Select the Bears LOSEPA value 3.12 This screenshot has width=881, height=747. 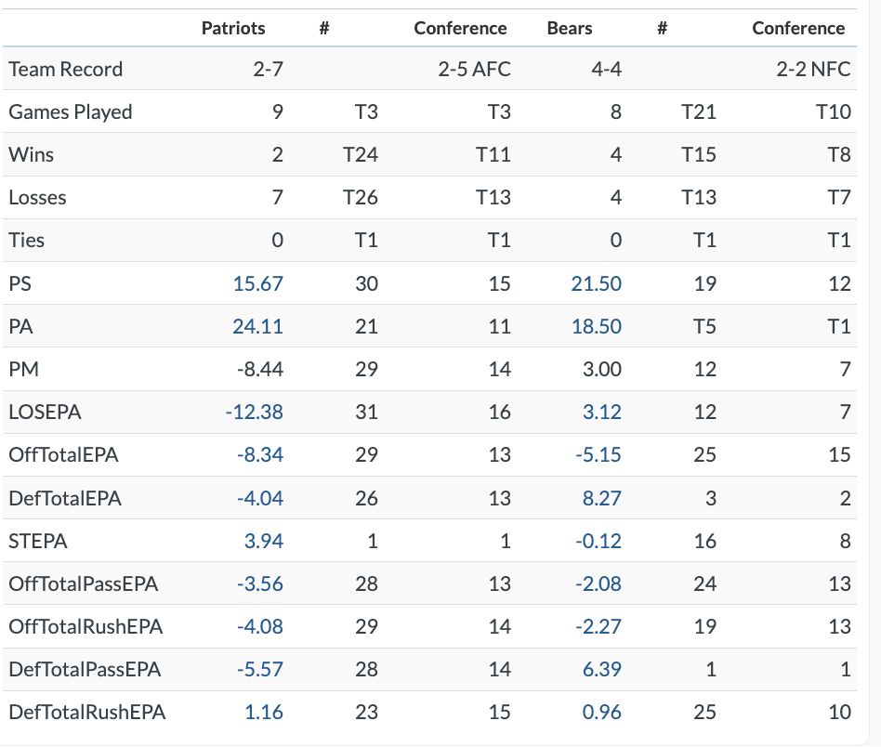point(602,412)
